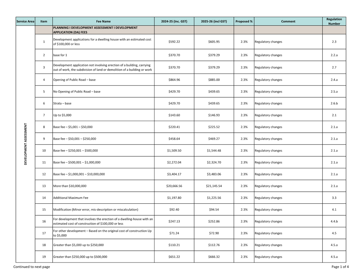Click the 'Up to $5,000' fee name

coord(62,115)
